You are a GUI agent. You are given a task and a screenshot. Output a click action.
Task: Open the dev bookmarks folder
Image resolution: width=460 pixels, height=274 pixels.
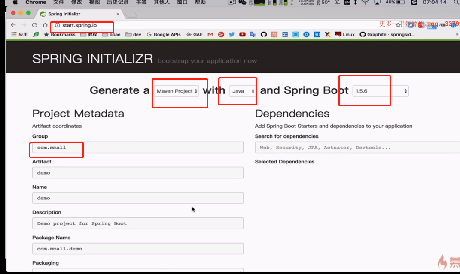coord(134,35)
